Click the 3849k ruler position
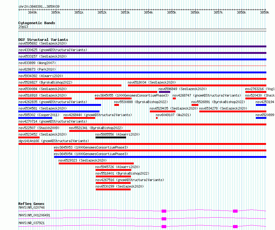Viewport: 275px width, 230px height. pos(33,12)
